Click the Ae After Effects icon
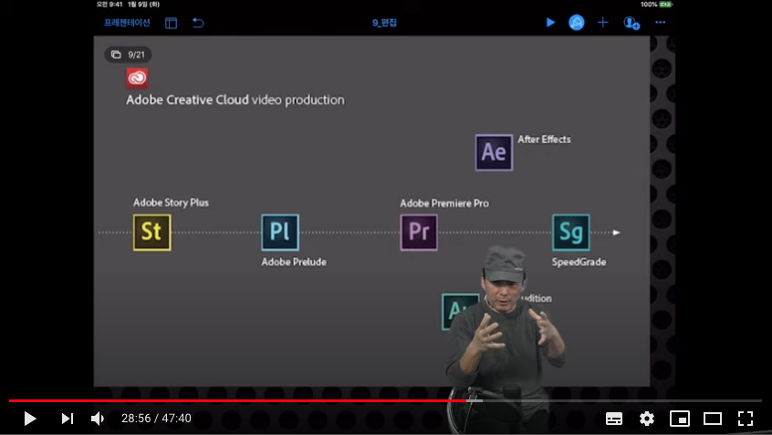772x435 pixels. tap(494, 152)
